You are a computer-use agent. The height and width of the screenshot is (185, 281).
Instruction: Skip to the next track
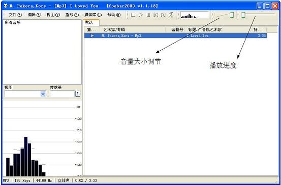pyautogui.click(x=163, y=15)
